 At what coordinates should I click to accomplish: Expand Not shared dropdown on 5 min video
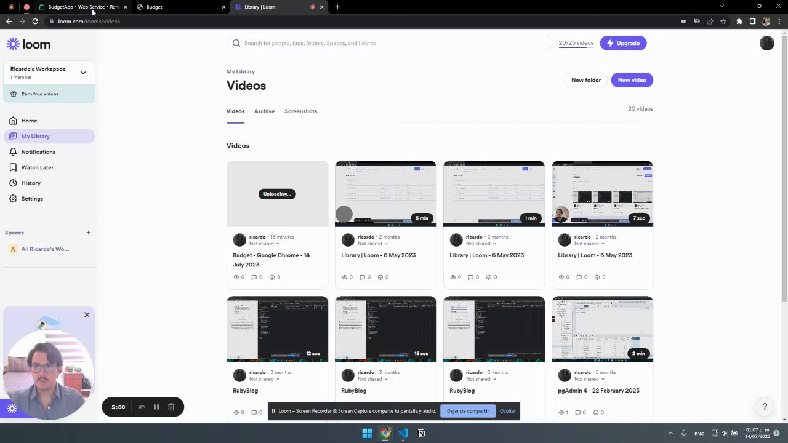click(372, 244)
